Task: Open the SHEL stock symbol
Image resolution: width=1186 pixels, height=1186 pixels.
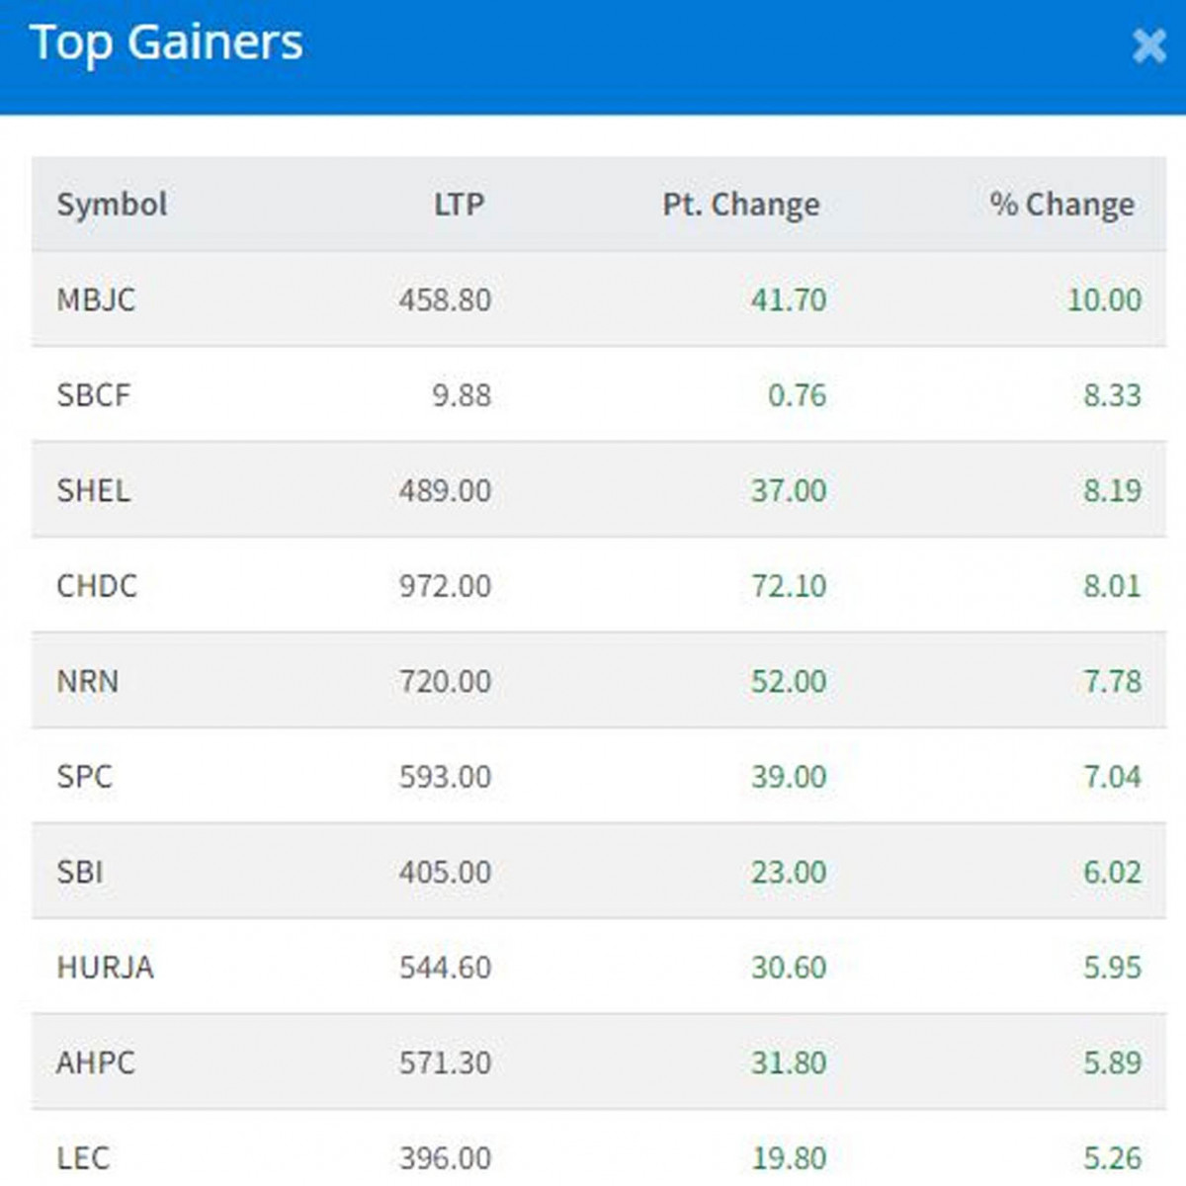Action: pos(94,490)
